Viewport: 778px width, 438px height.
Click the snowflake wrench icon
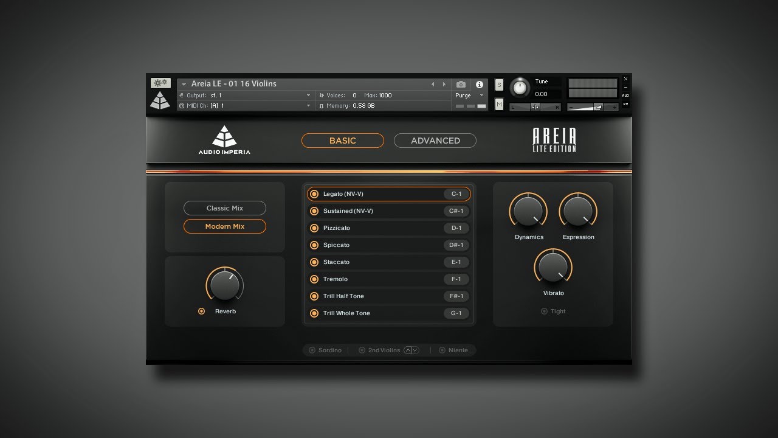(x=160, y=83)
